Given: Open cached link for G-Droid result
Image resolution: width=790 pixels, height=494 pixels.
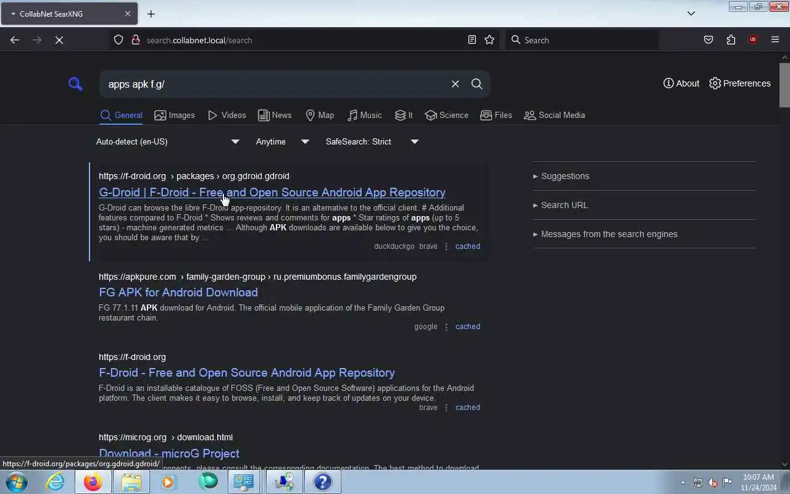Looking at the screenshot, I should click(467, 246).
